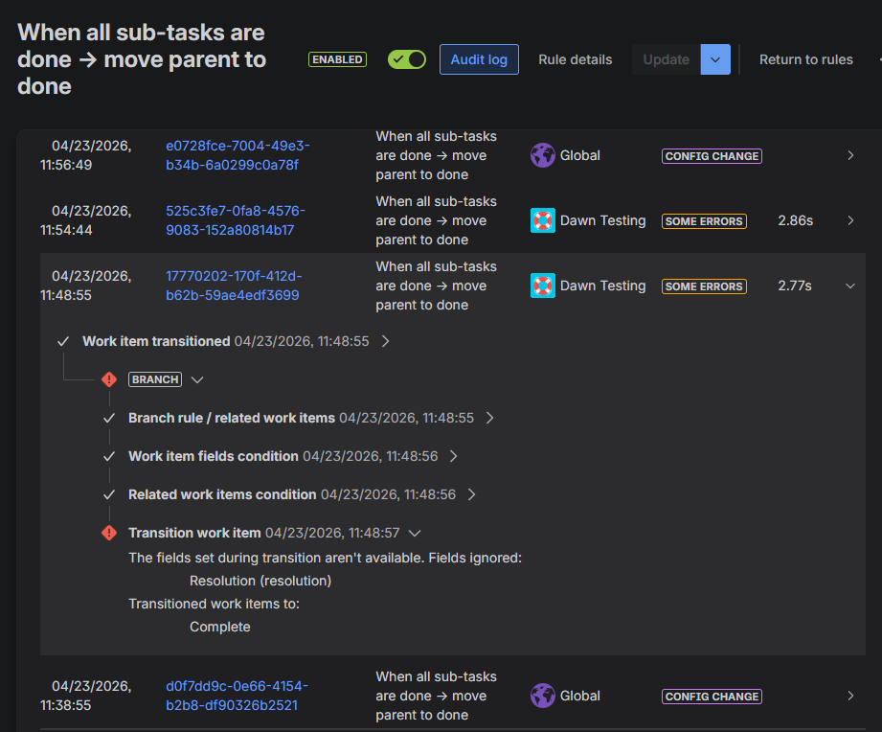The width and height of the screenshot is (882, 732).
Task: Toggle the rule enabled switch off
Action: tap(407, 59)
